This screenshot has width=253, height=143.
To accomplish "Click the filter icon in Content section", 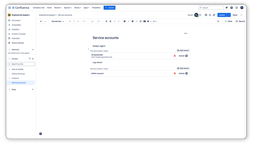I will [30, 59].
